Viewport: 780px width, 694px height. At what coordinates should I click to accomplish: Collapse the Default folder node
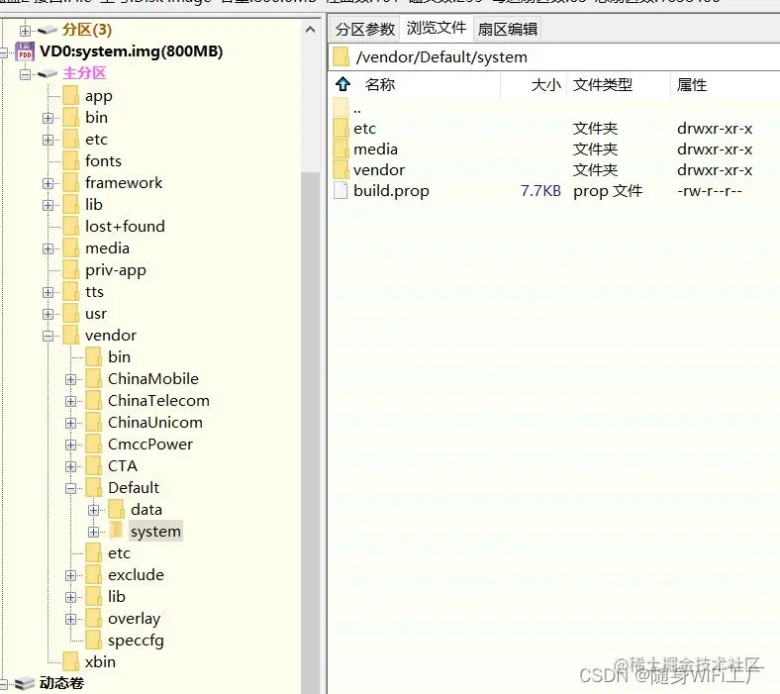click(70, 488)
